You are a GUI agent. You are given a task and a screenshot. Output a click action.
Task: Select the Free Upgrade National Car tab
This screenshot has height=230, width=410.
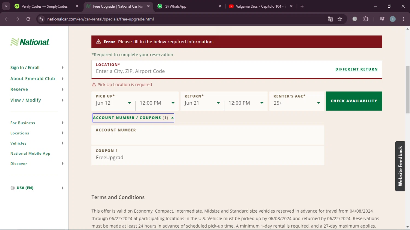click(118, 6)
